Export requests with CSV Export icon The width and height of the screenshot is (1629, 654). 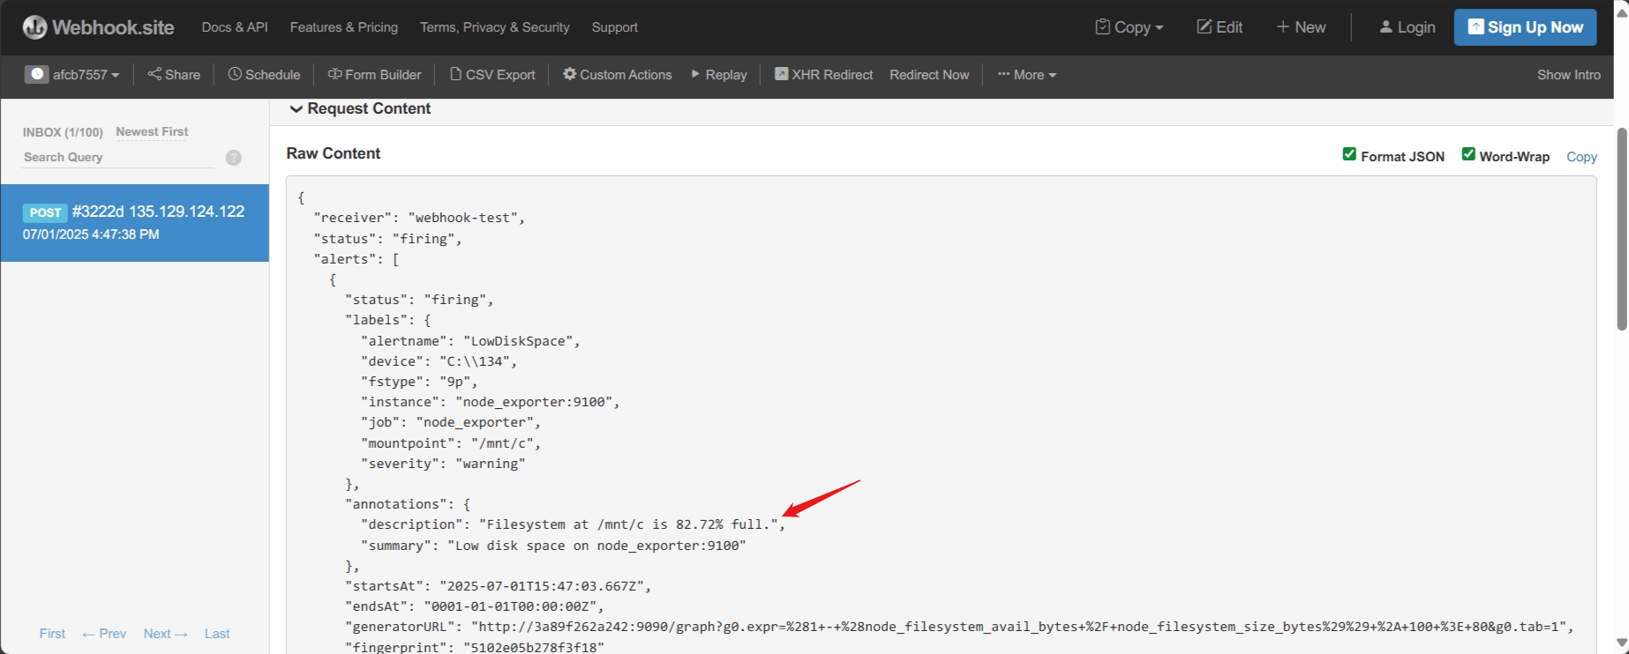point(455,74)
